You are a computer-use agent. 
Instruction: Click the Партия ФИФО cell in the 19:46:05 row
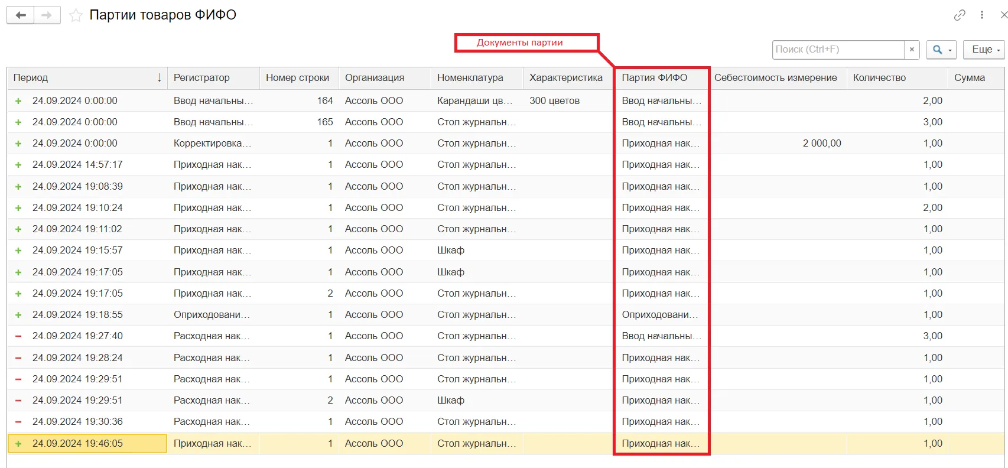pos(661,444)
